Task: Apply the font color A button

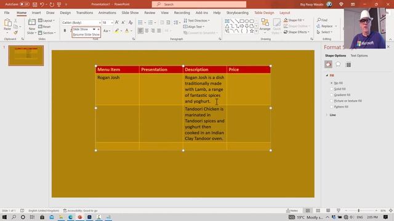Action: pyautogui.click(x=127, y=31)
